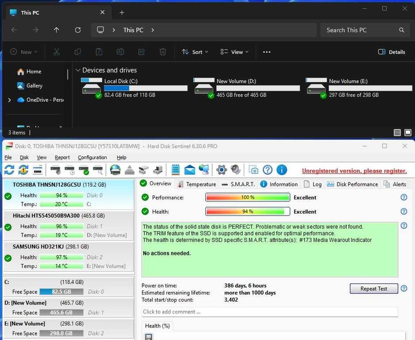The width and height of the screenshot is (415, 340).
Task: Click the first refresh arrows toolbar icon
Action: point(9,170)
